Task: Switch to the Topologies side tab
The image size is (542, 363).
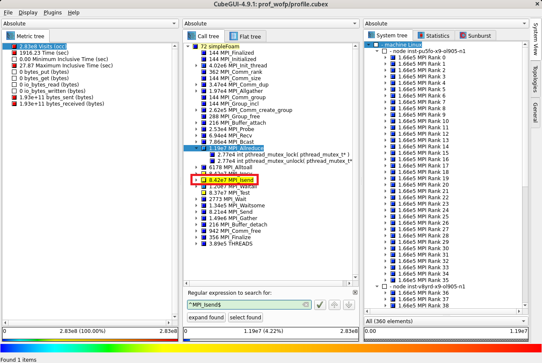Action: click(535, 79)
